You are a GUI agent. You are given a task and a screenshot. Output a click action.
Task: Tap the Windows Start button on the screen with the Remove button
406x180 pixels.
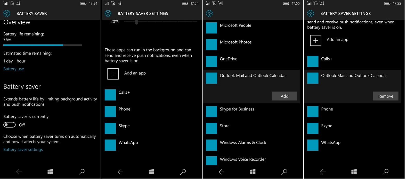click(x=354, y=172)
